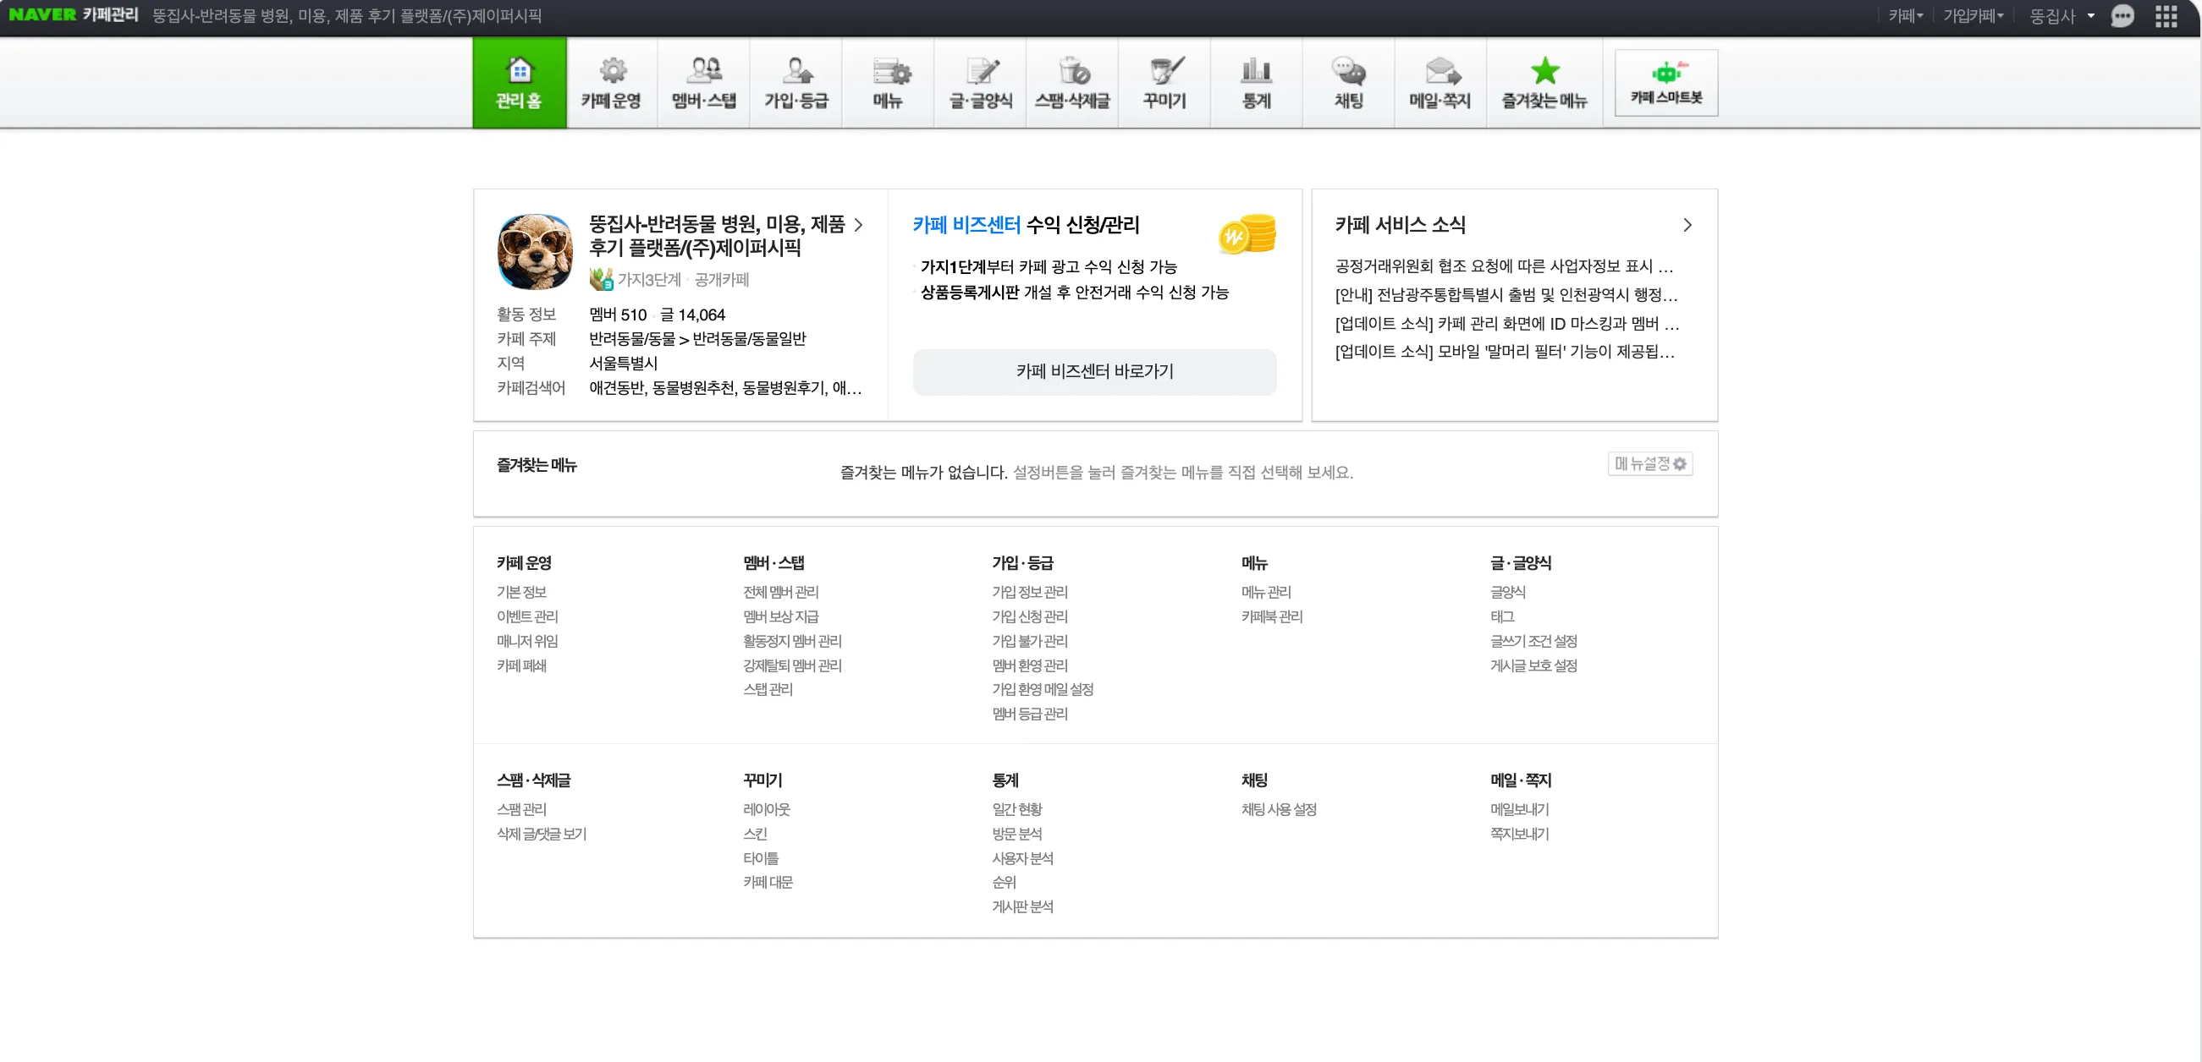Open update news about ID 마스킹

[x=1507, y=324]
